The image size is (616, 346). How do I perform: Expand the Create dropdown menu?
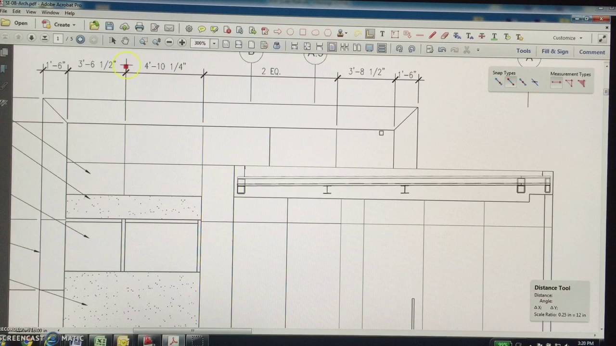point(74,25)
